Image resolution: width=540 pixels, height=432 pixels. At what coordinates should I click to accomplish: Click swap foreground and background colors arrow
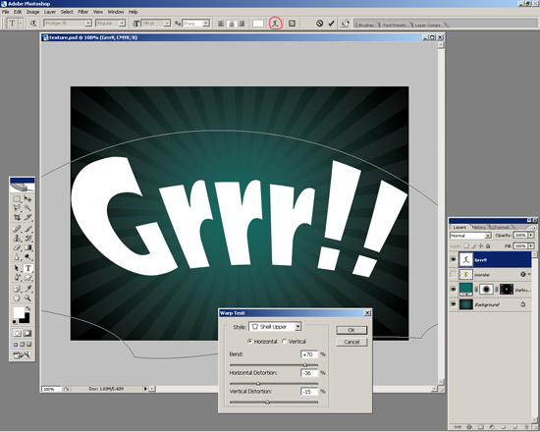27,308
